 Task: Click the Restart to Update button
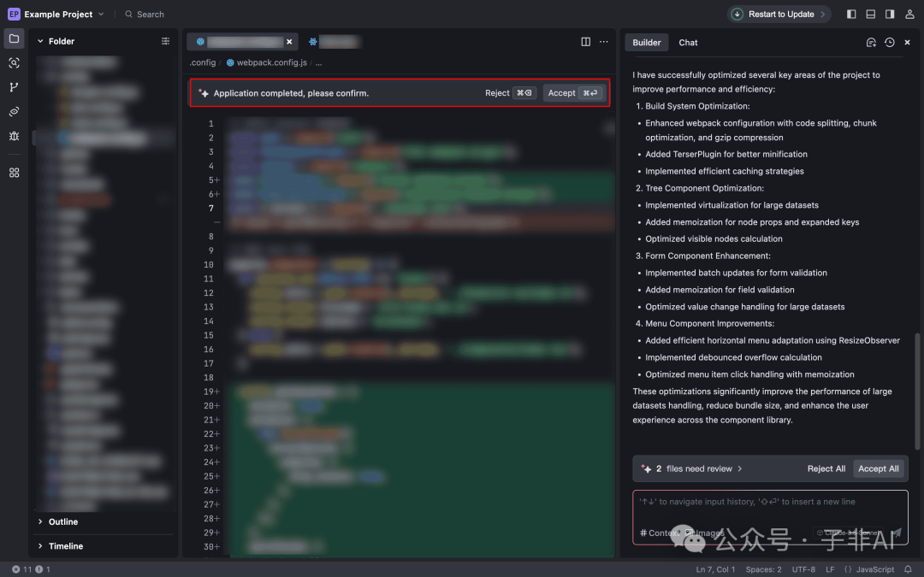pos(779,15)
